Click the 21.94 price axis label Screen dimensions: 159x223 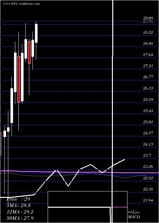click(148, 200)
